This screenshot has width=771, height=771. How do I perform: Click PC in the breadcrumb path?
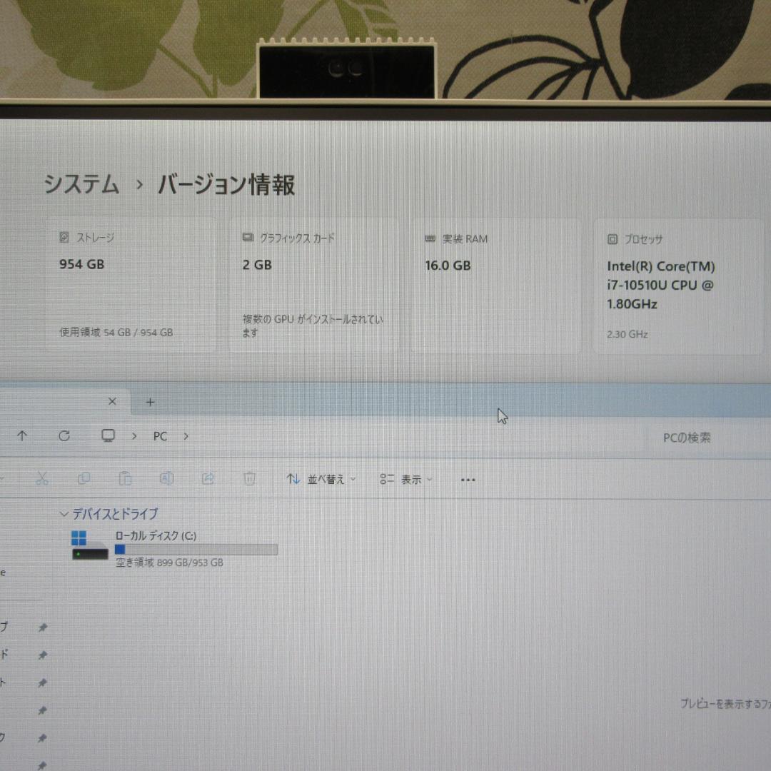[x=160, y=436]
